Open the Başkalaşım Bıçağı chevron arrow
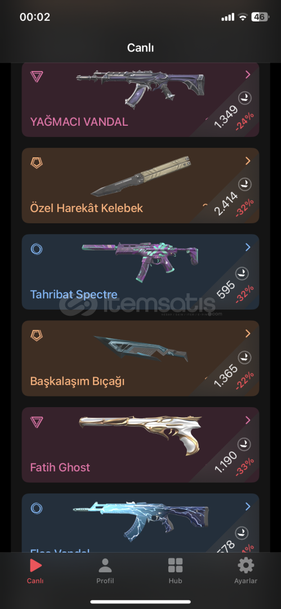The width and height of the screenshot is (281, 609). click(x=248, y=334)
